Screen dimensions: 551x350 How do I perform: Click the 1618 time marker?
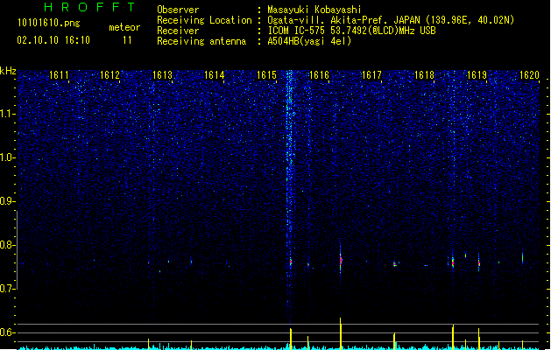point(424,75)
